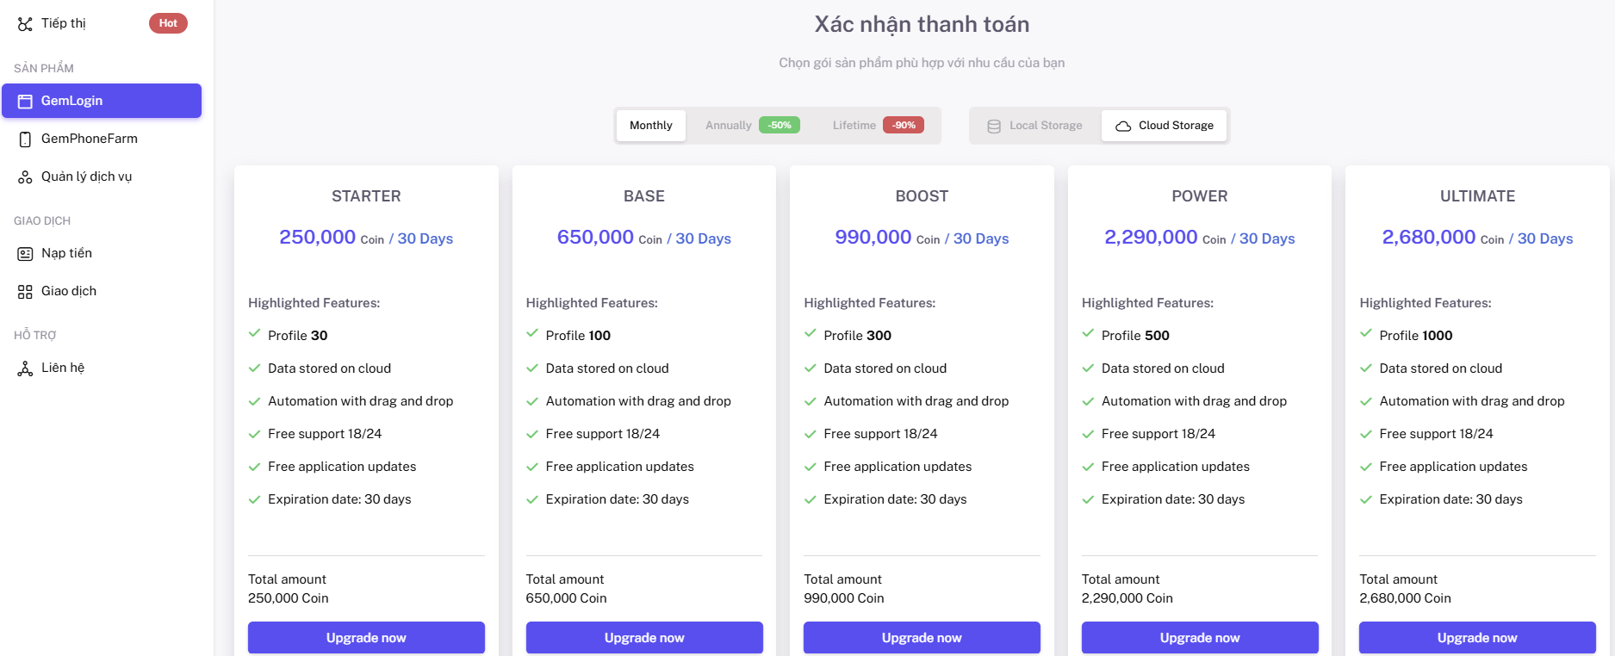Choose Cloud Storage option
The width and height of the screenshot is (1615, 656).
(1165, 126)
